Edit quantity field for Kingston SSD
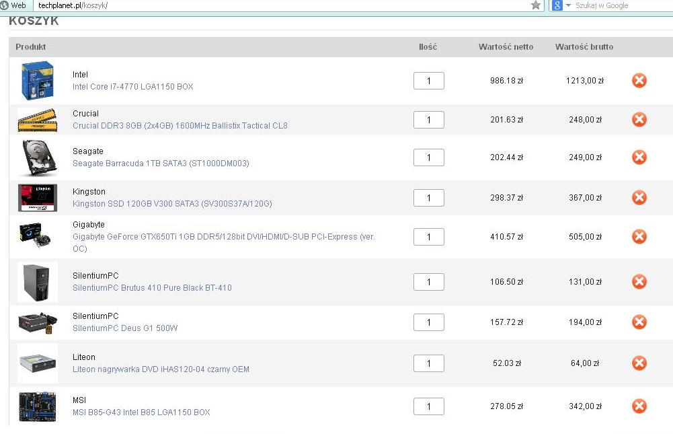Viewport: 673px width, 434px height. point(429,198)
